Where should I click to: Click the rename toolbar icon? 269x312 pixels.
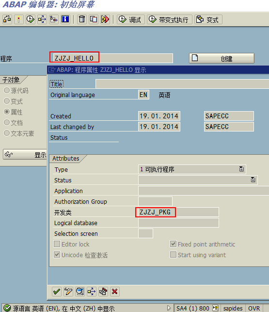(x=105, y=19)
